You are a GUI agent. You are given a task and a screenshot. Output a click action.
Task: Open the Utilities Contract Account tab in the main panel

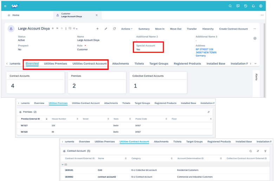click(x=90, y=64)
